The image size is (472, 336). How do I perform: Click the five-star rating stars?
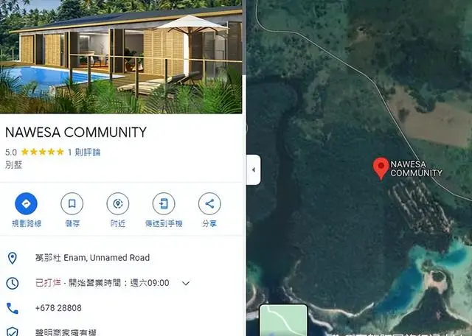(43, 152)
